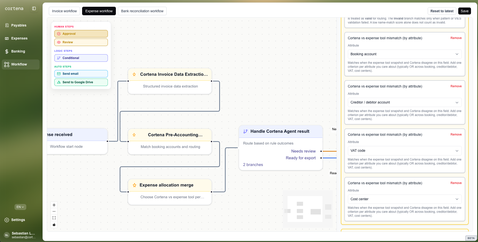This screenshot has width=478, height=242.
Task: Select Route based on rule outcomes text
Action: (268, 143)
